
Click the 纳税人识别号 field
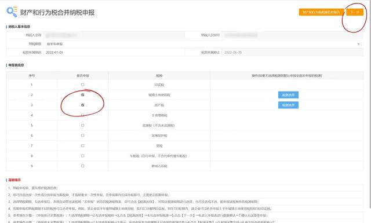(x=292, y=35)
